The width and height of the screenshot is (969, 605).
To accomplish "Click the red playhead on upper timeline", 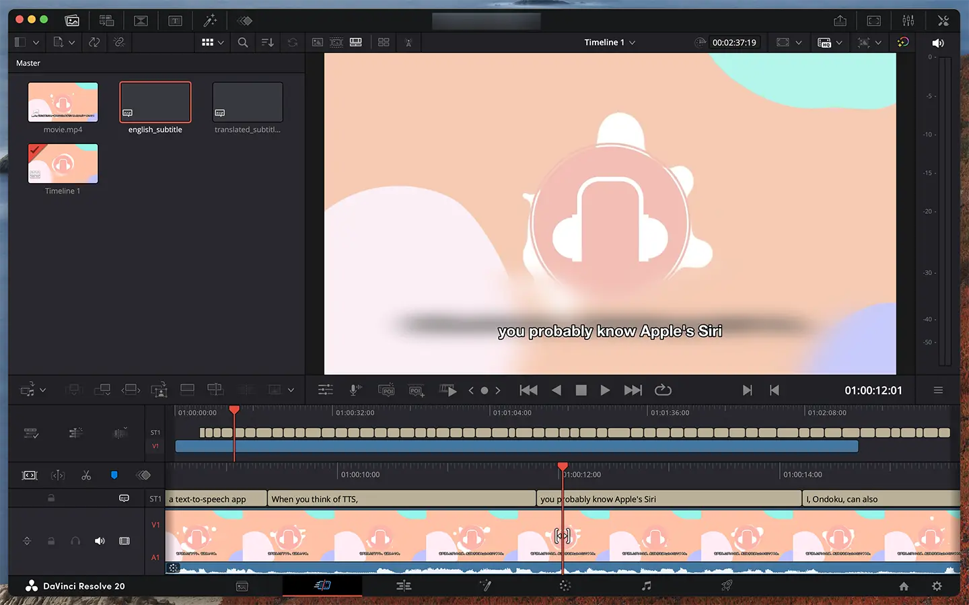I will click(234, 410).
